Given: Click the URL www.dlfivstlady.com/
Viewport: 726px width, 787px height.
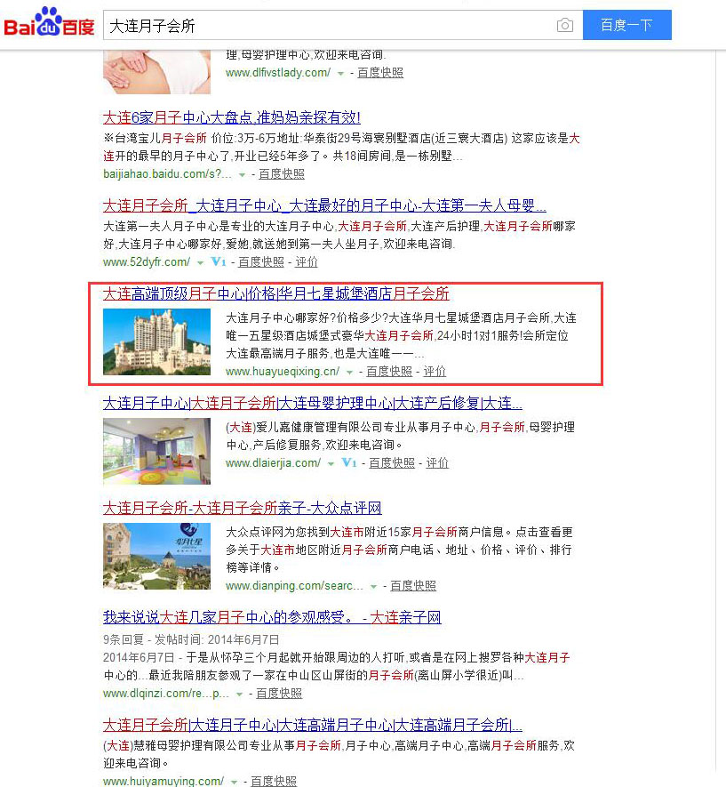Looking at the screenshot, I should pos(278,73).
